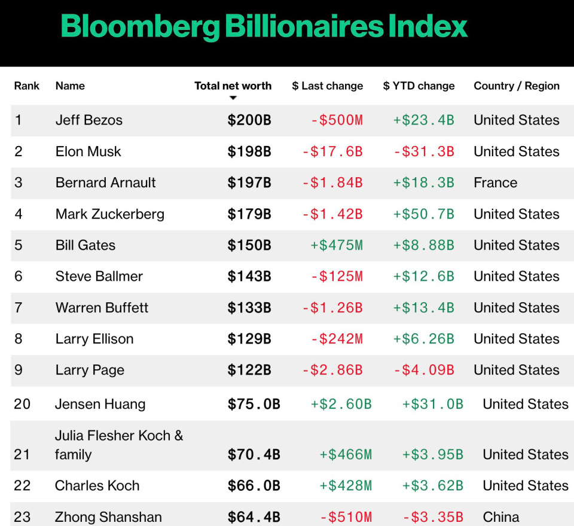The height and width of the screenshot is (526, 574).
Task: Click the sort arrow under Total net worth
Action: coord(233,98)
